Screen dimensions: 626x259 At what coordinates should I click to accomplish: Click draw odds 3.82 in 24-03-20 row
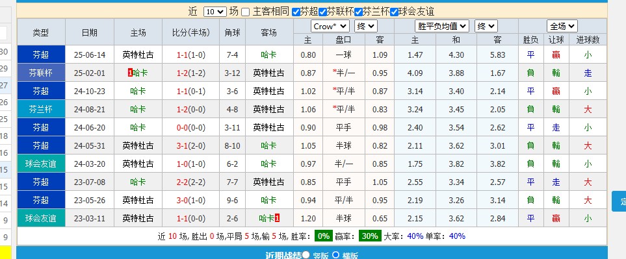(x=456, y=164)
